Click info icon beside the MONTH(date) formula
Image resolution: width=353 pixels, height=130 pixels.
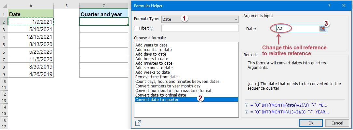pyautogui.click(x=246, y=105)
